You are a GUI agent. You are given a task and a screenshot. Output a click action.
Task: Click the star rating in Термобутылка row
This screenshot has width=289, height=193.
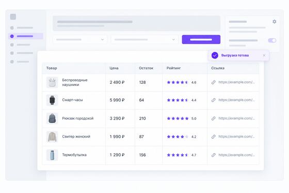point(178,155)
